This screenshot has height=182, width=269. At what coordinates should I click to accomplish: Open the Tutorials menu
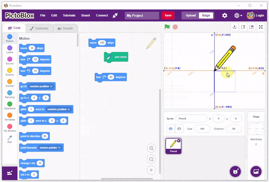[x=69, y=15]
